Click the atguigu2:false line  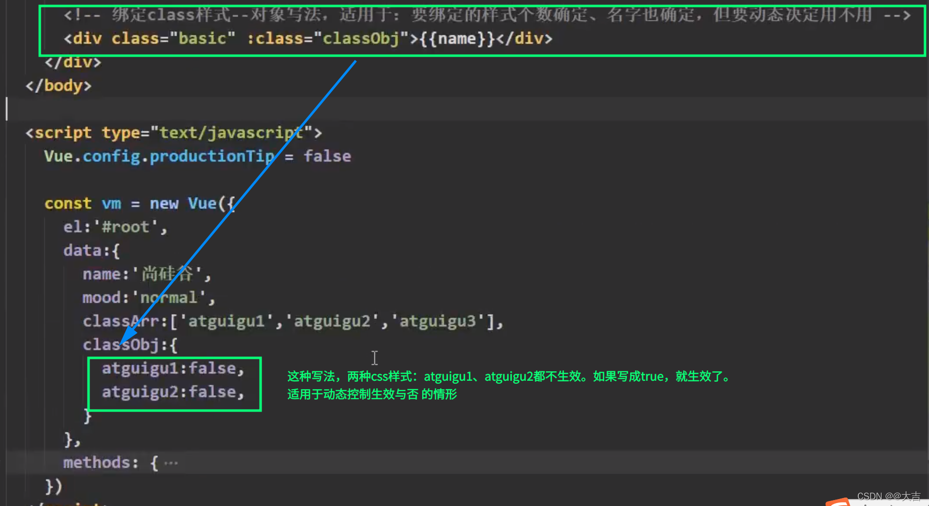click(x=173, y=392)
